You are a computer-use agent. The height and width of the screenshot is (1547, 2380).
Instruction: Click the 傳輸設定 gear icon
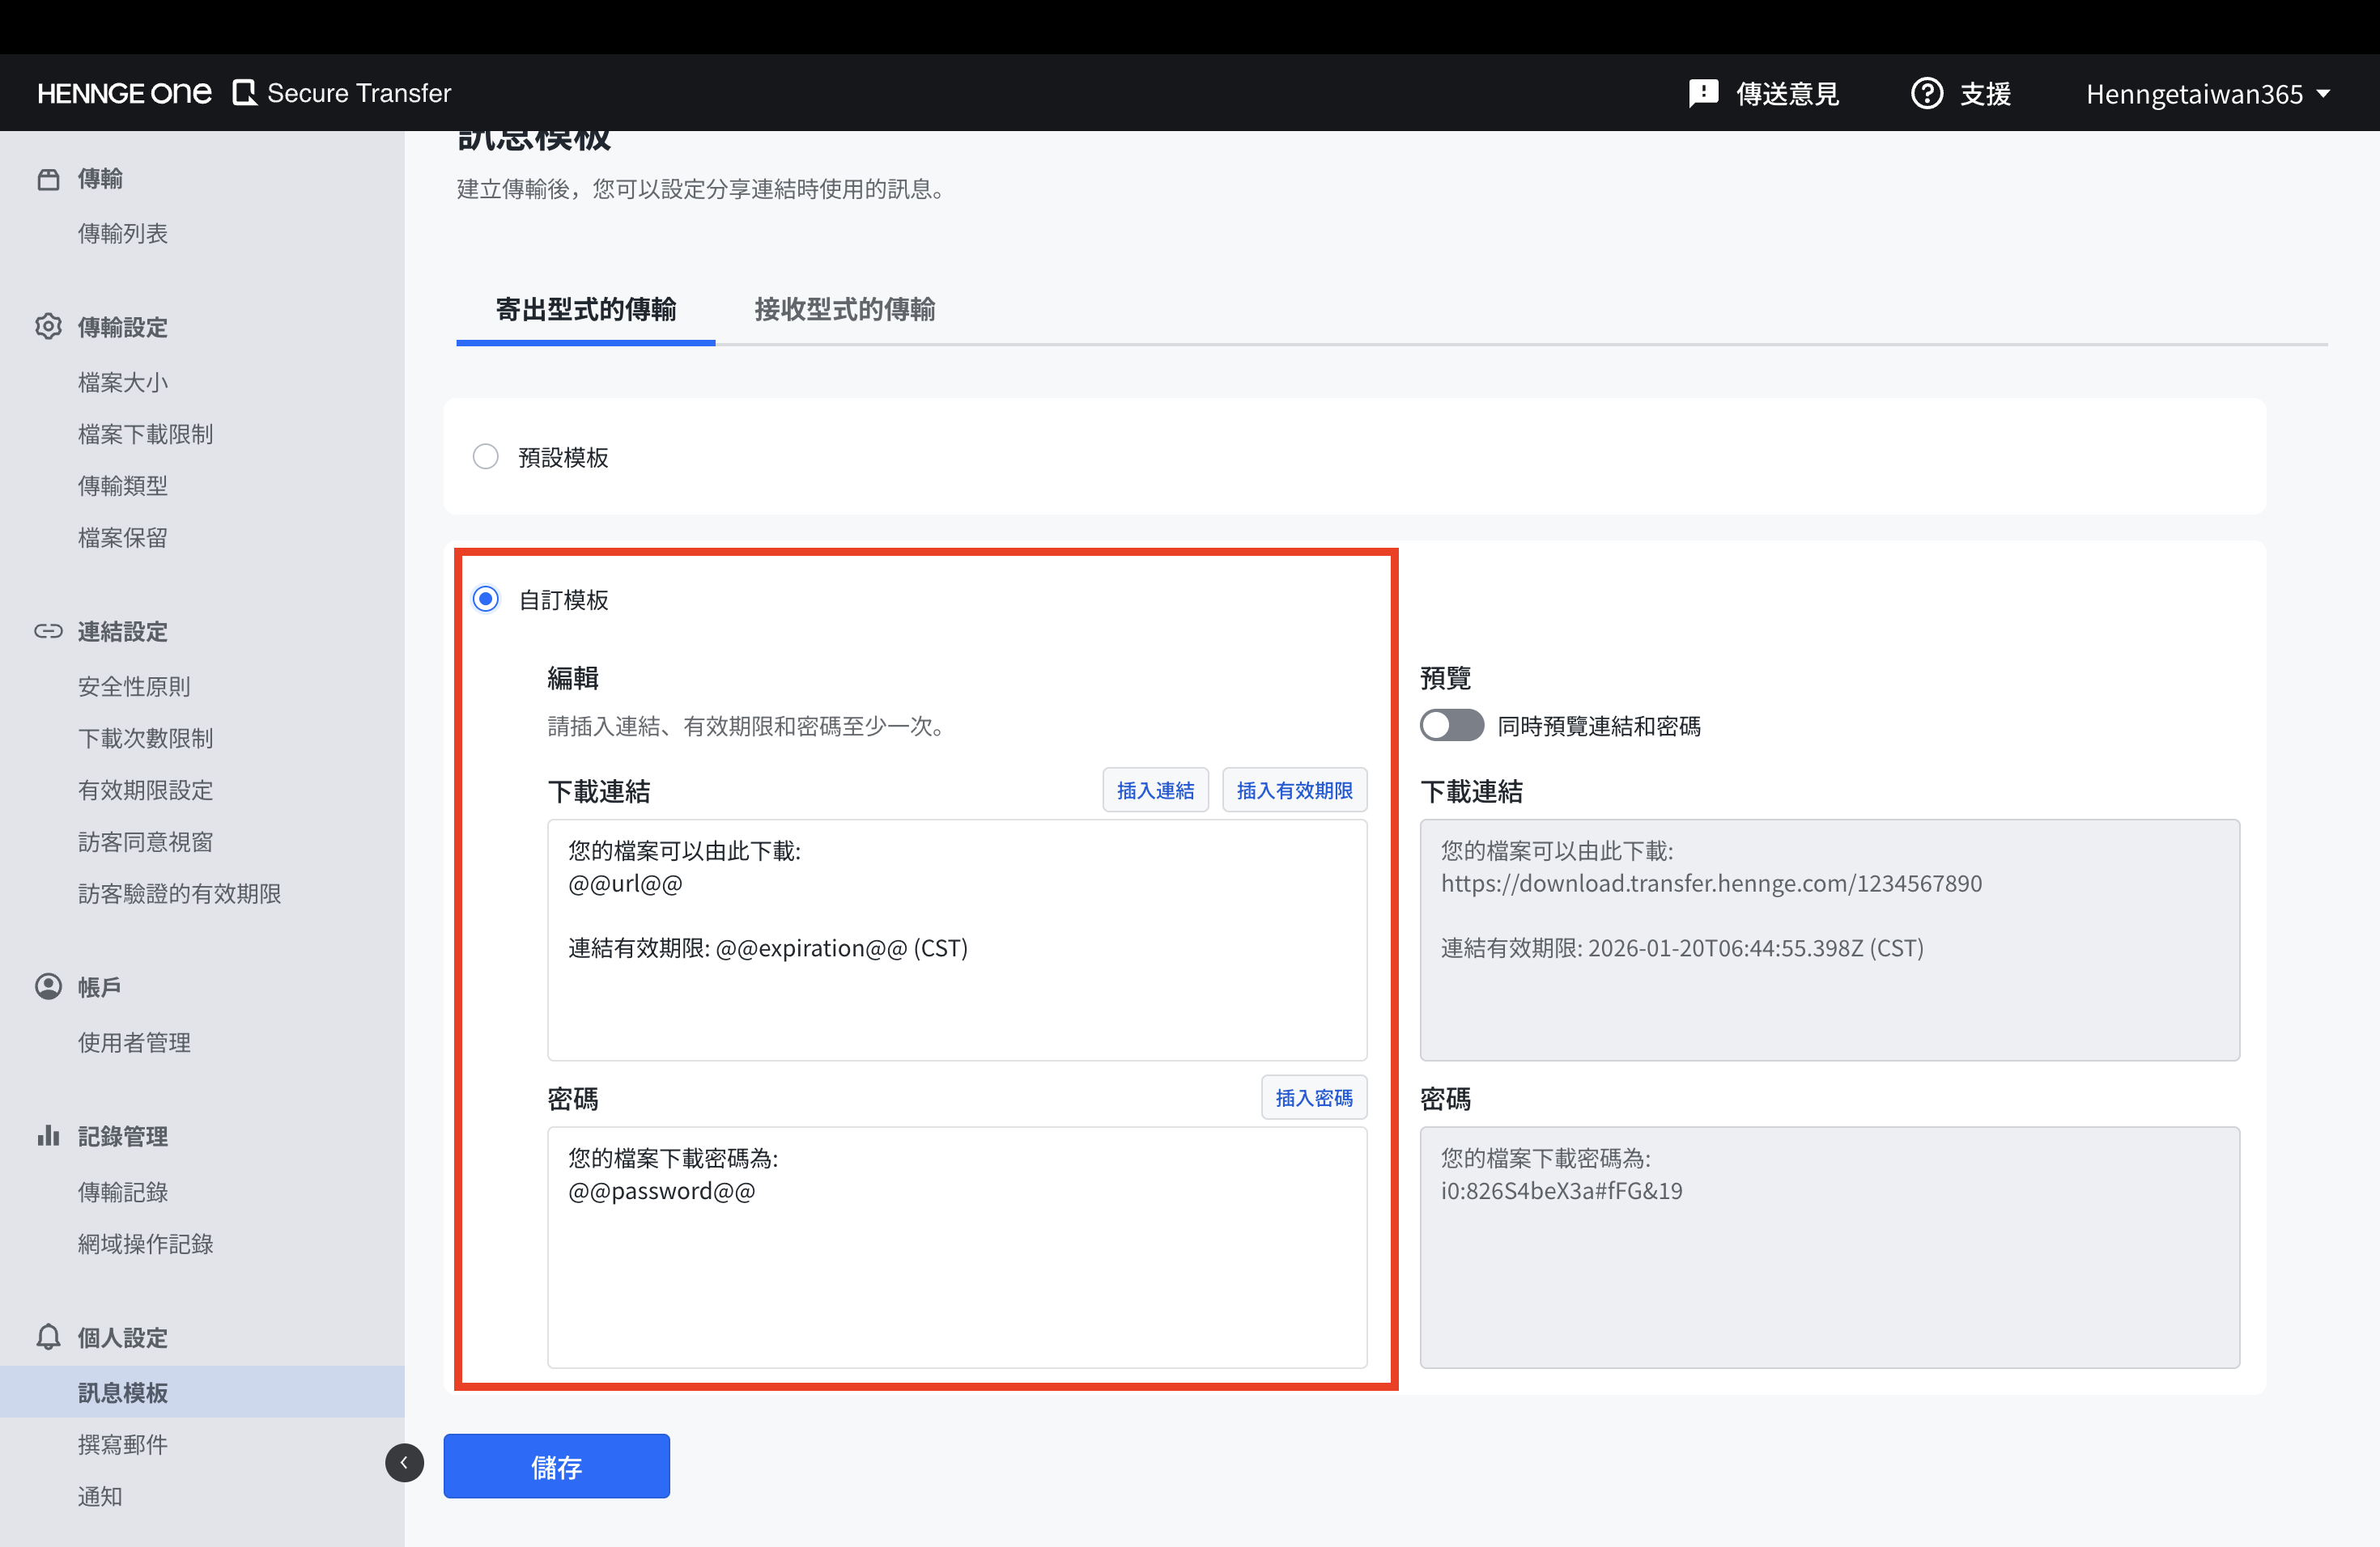coord(48,327)
